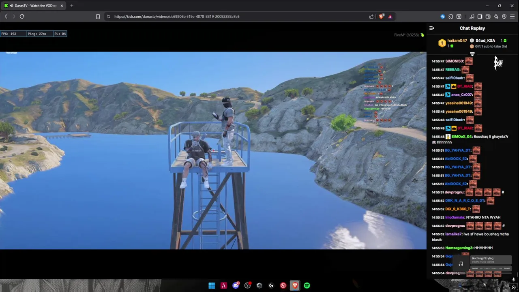Viewport: 519px width, 292px height.
Task: Click the microphone tray icon
Action: (x=513, y=279)
